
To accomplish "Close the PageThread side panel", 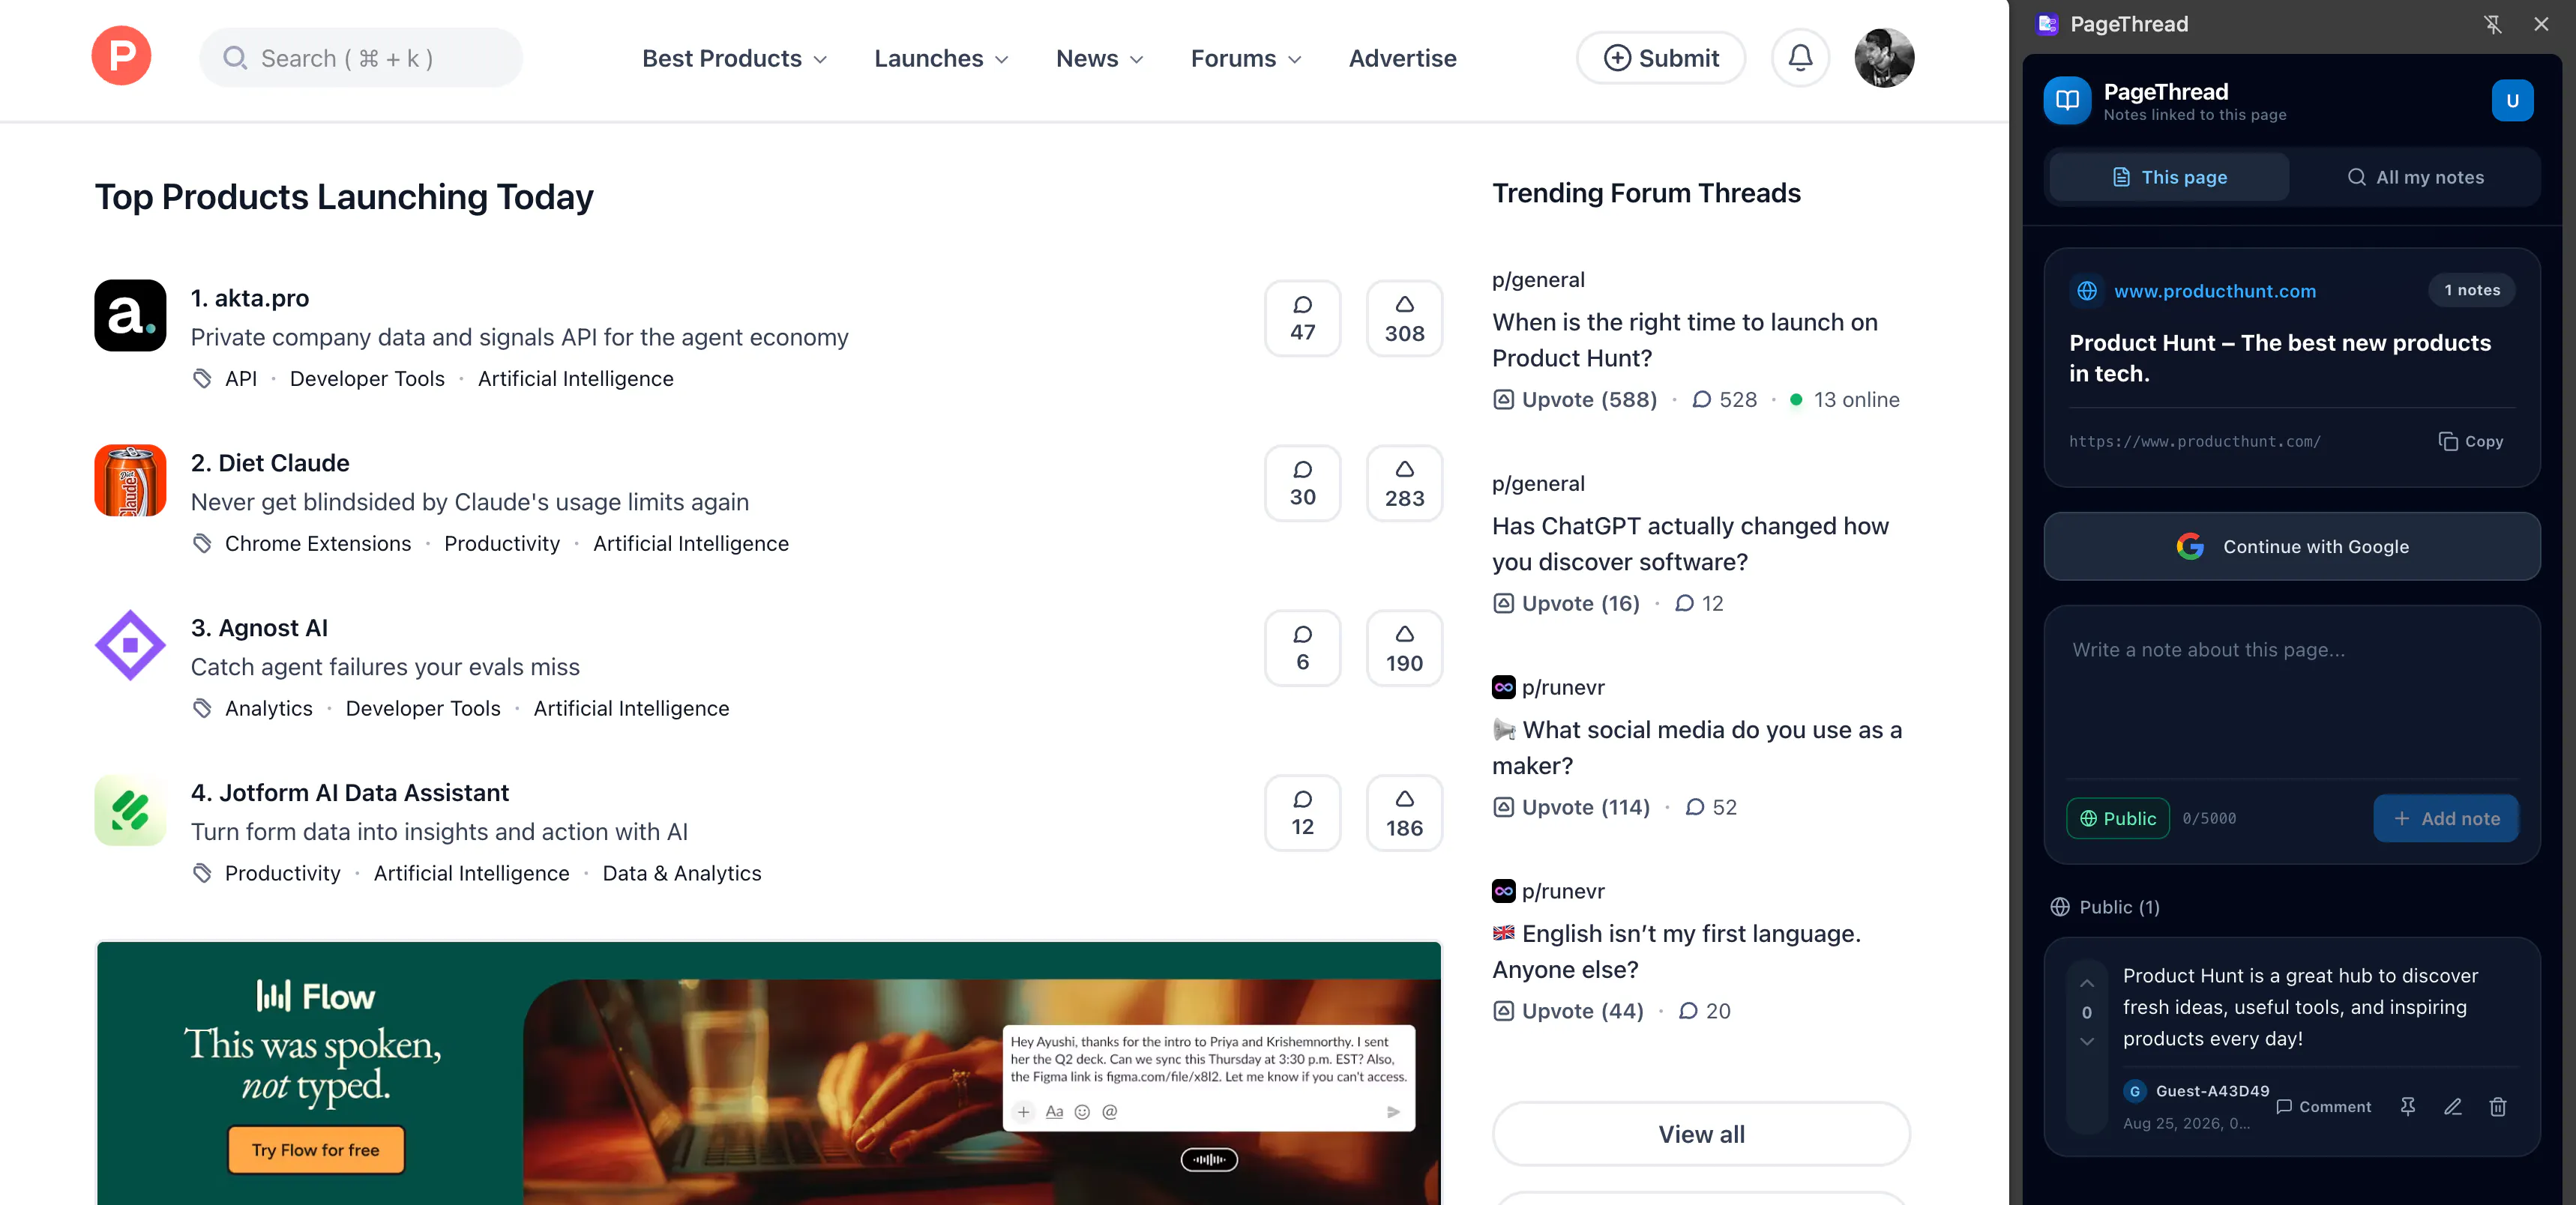I will pyautogui.click(x=2541, y=24).
